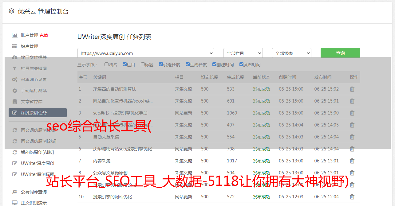Uncheck the 生成长度 field checkbox
The height and width of the screenshot is (206, 395).
[188, 64]
